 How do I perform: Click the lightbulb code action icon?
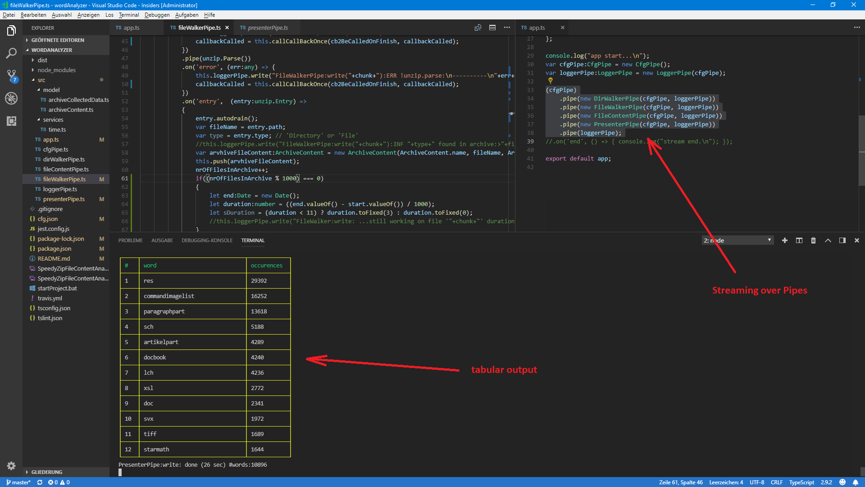click(x=550, y=81)
